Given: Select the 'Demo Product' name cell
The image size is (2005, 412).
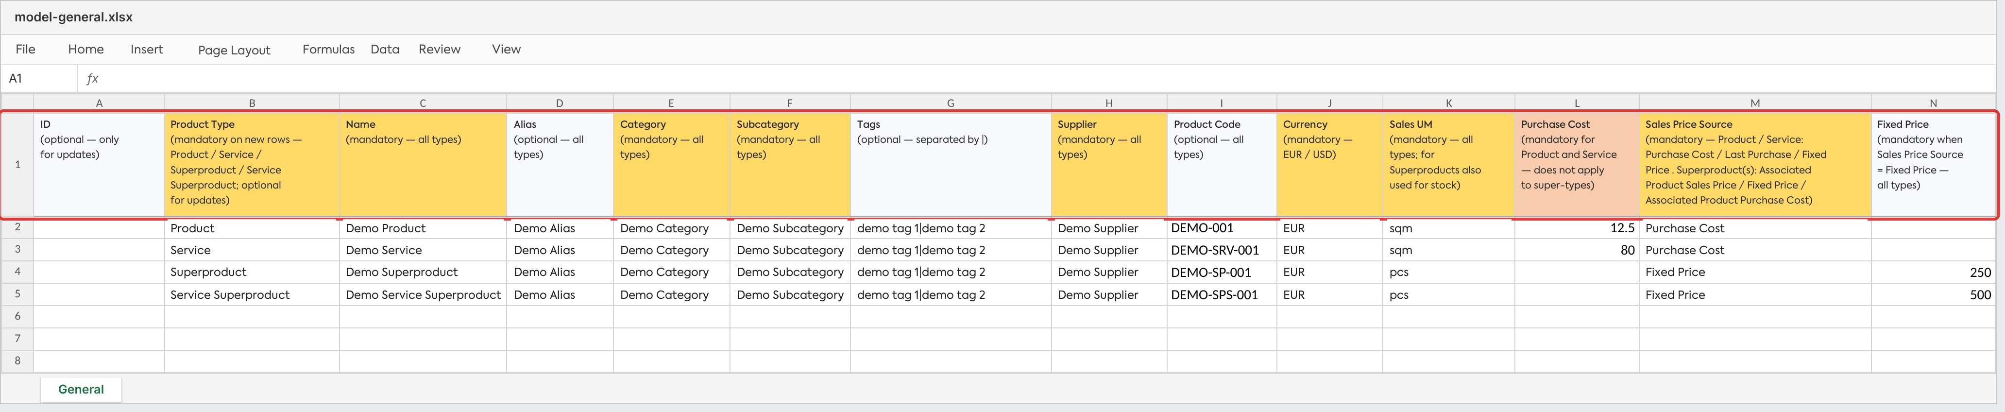Looking at the screenshot, I should pos(423,228).
